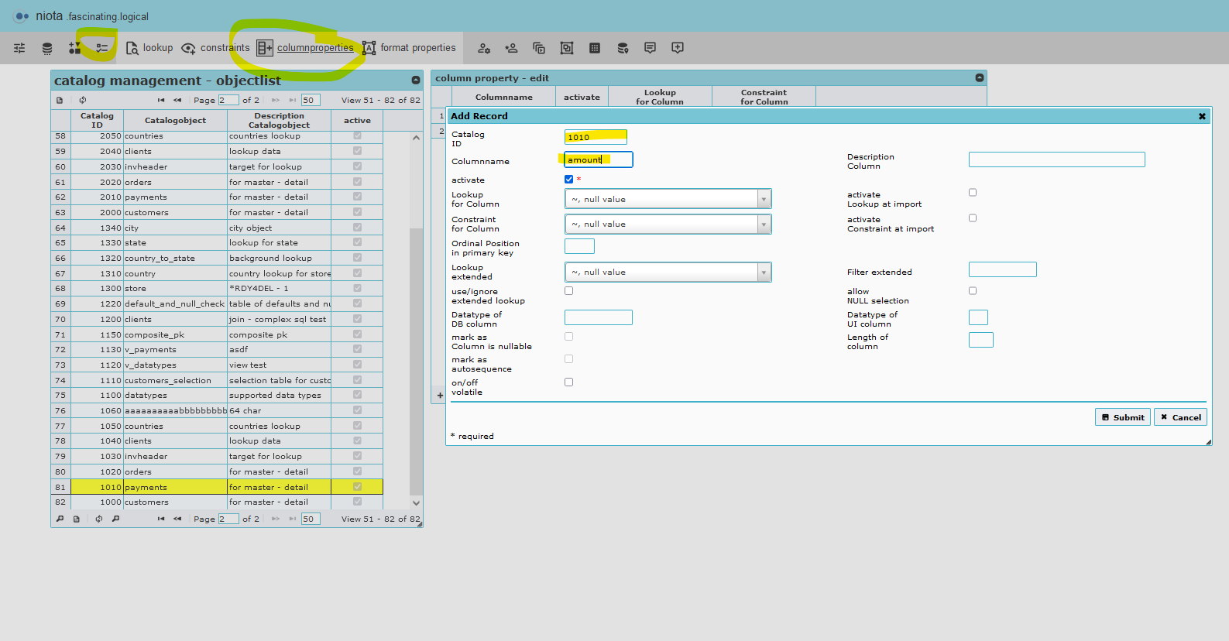Open the 'Lookup extended' dropdown

point(668,272)
